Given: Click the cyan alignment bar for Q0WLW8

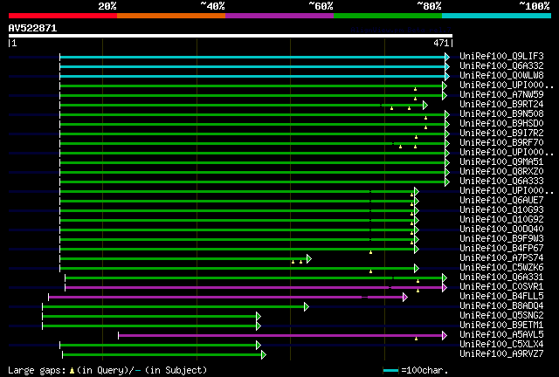Looking at the screenshot, I should point(252,76).
